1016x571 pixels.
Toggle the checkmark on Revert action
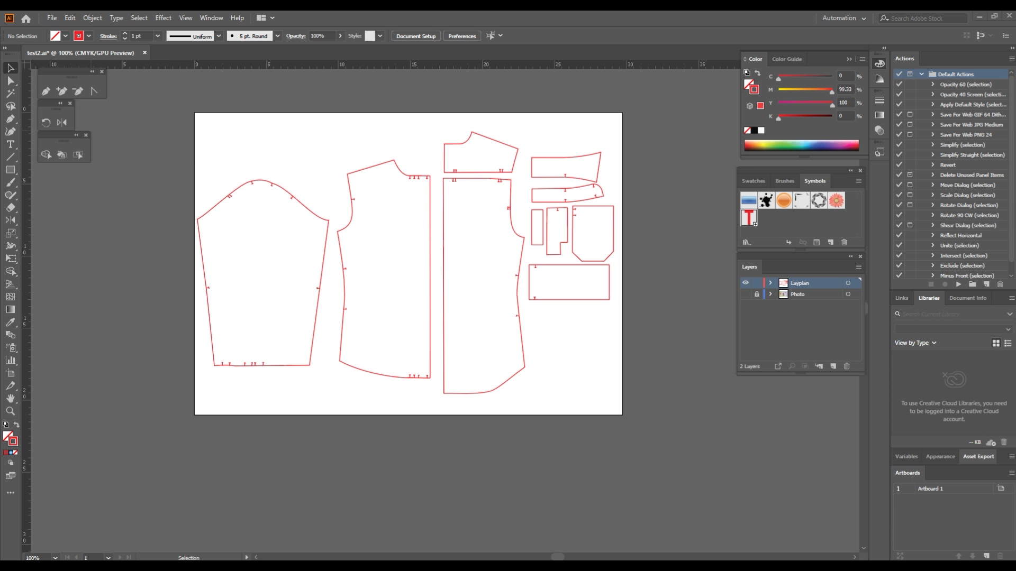(899, 164)
